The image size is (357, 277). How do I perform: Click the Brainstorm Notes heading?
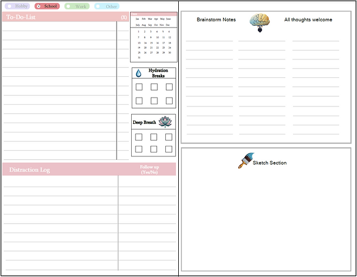point(216,20)
